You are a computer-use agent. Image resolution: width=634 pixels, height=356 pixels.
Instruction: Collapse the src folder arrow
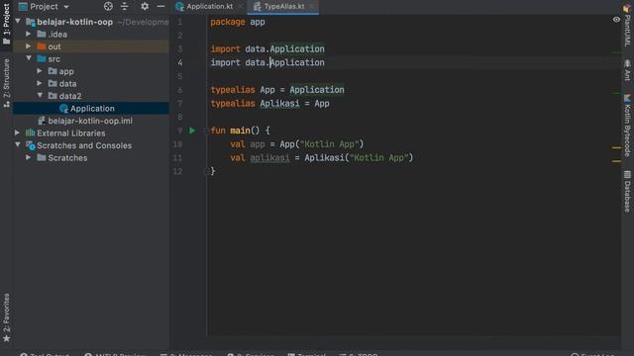click(x=29, y=58)
